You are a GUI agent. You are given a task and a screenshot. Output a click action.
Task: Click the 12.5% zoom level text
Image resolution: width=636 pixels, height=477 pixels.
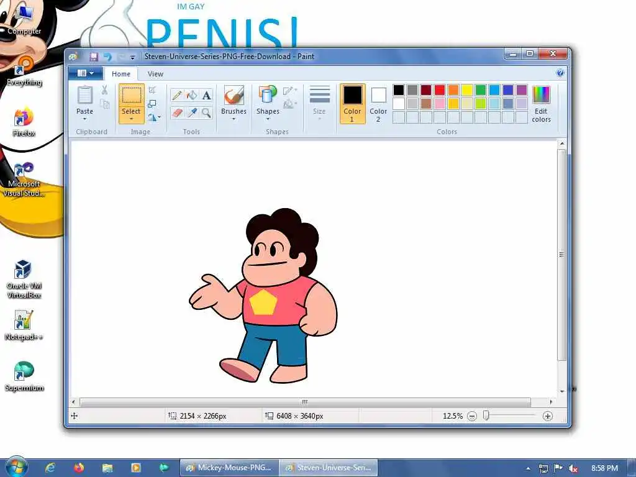click(453, 416)
